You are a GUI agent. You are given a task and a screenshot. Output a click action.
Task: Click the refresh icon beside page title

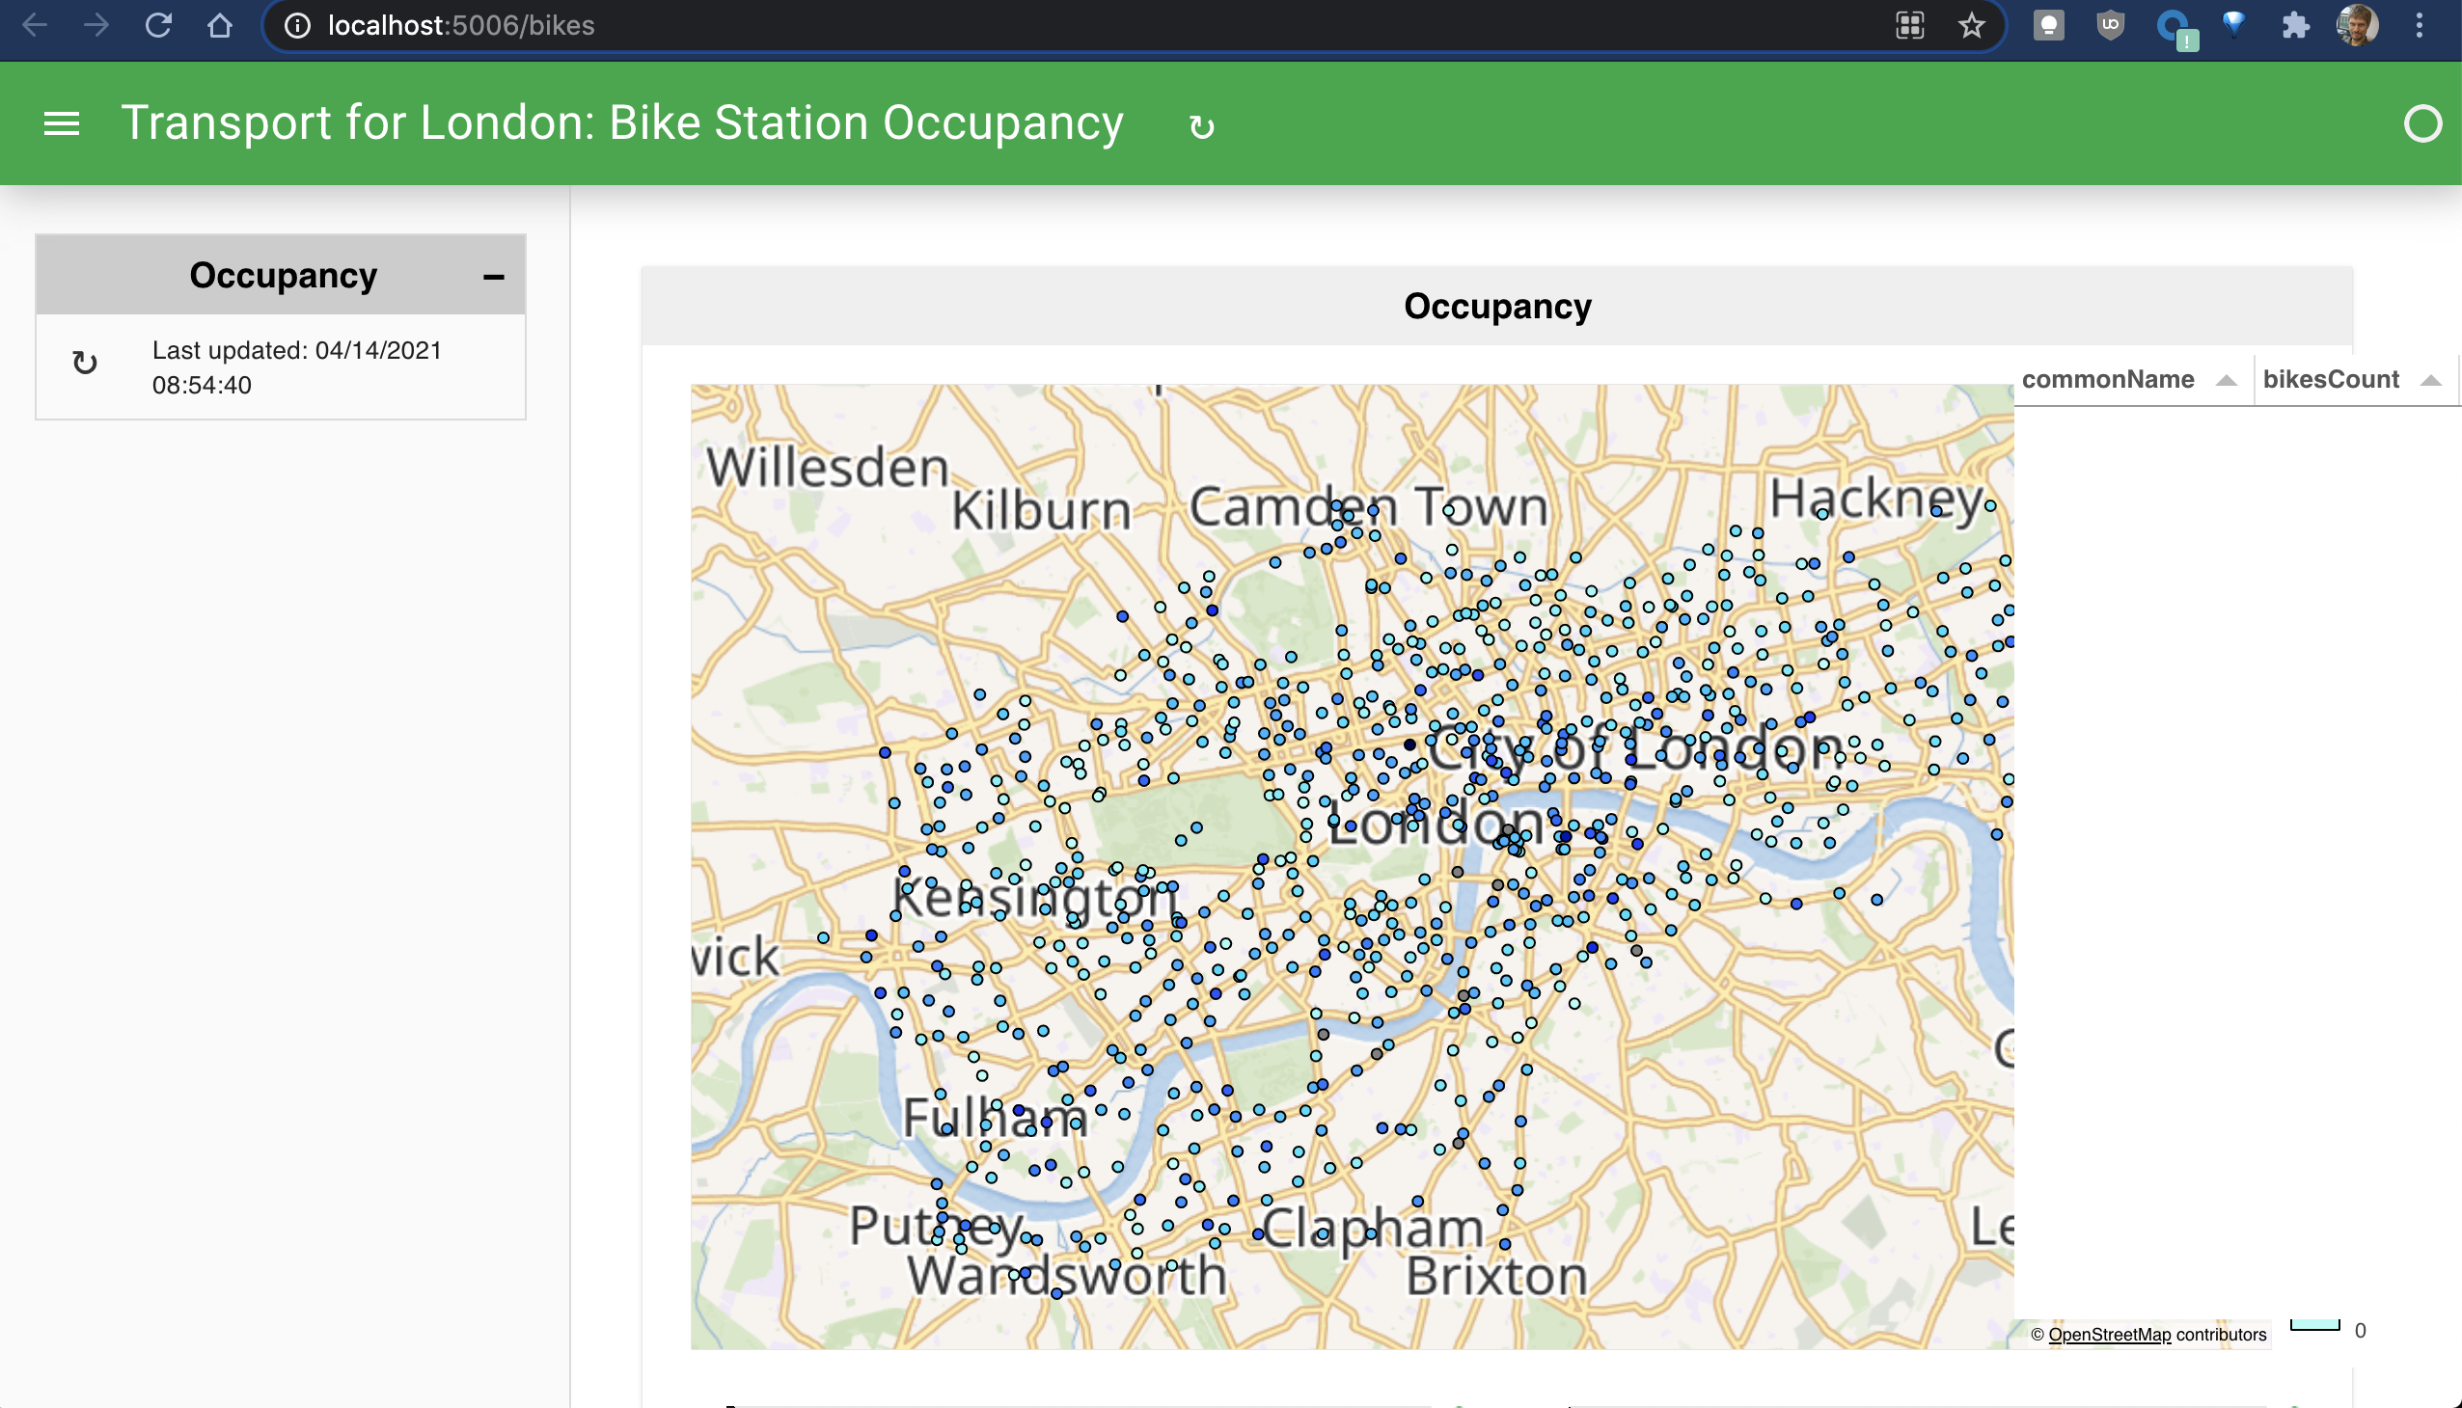click(x=1201, y=126)
